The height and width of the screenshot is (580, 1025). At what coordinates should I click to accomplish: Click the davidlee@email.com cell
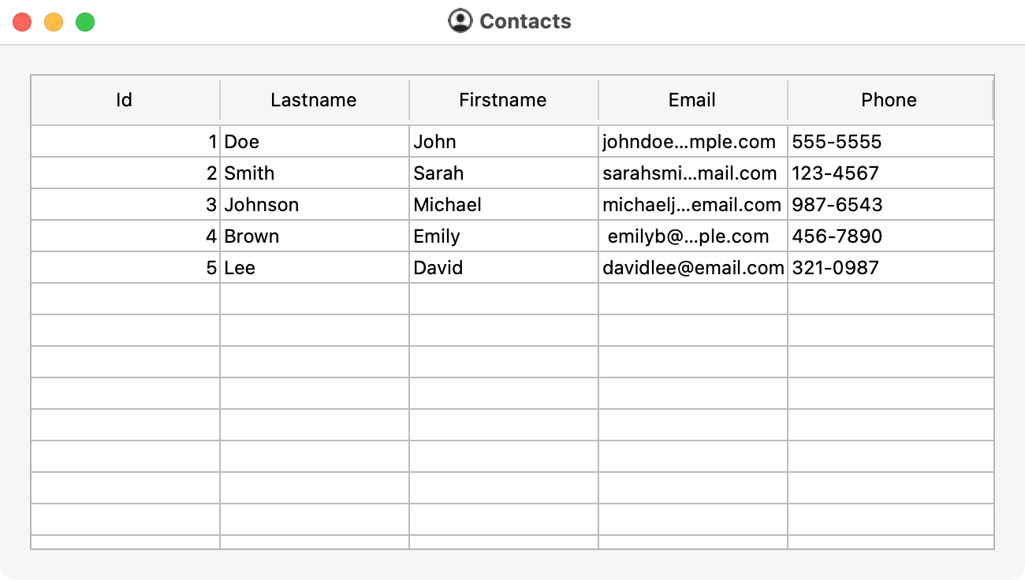[692, 268]
